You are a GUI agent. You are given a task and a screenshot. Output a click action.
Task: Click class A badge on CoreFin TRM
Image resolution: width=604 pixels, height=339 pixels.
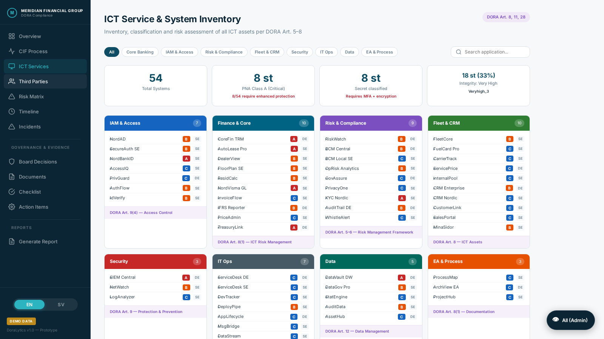(294, 139)
